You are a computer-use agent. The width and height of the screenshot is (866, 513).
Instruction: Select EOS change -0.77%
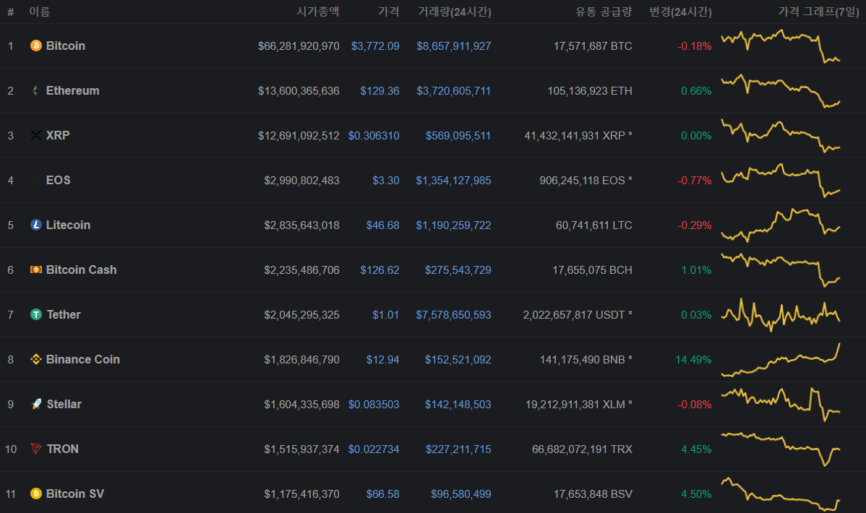[x=695, y=180]
